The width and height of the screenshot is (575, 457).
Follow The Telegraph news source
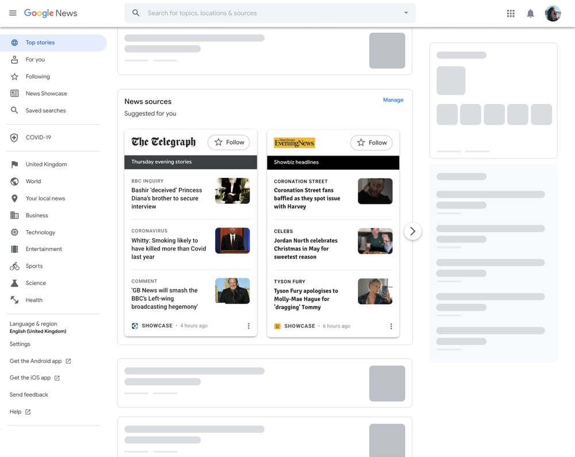[x=229, y=142]
